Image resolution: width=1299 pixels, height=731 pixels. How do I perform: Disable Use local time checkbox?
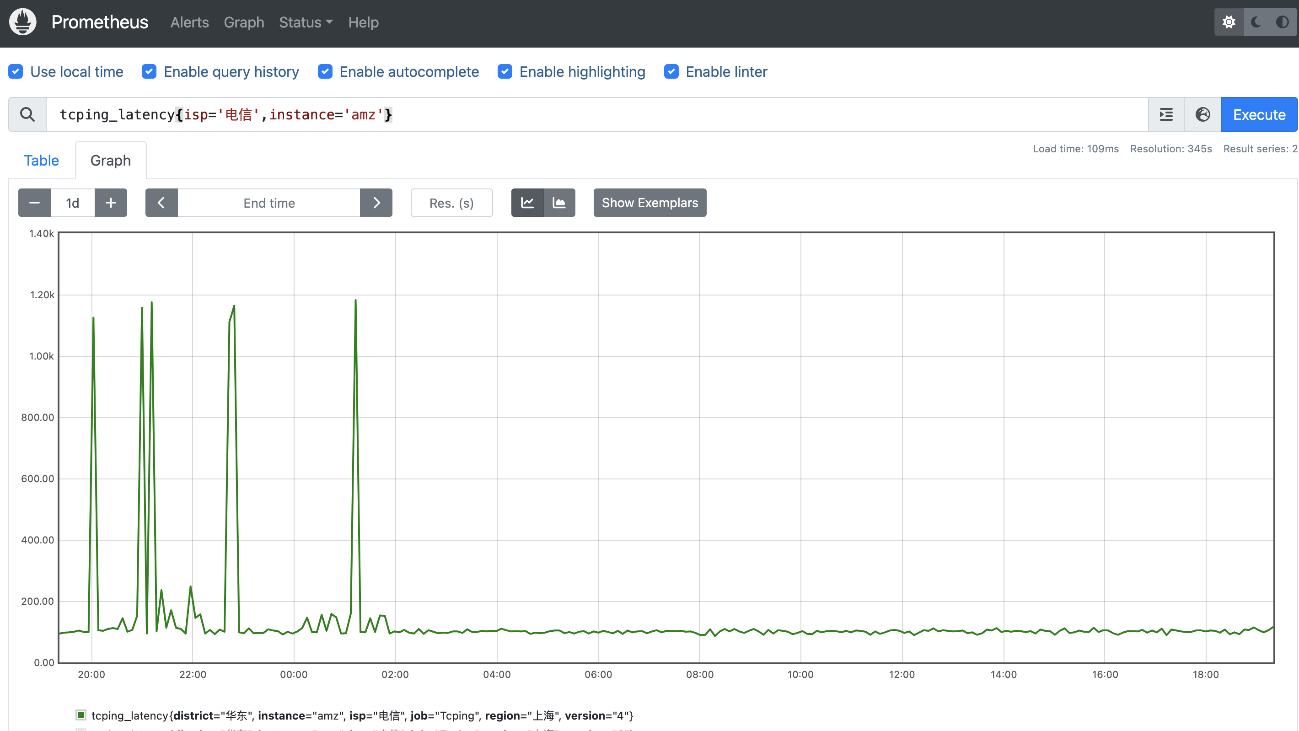coord(16,72)
